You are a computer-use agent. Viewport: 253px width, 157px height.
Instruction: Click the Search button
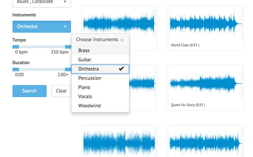coord(30,91)
